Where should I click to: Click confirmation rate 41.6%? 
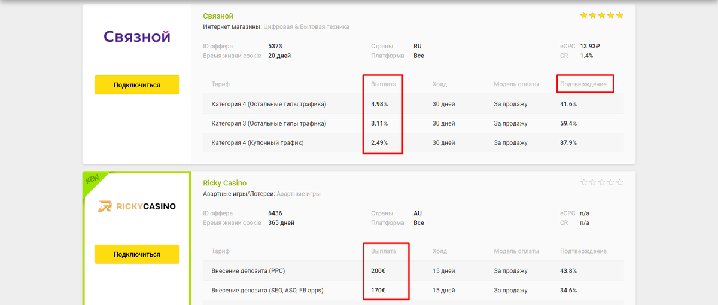click(568, 104)
